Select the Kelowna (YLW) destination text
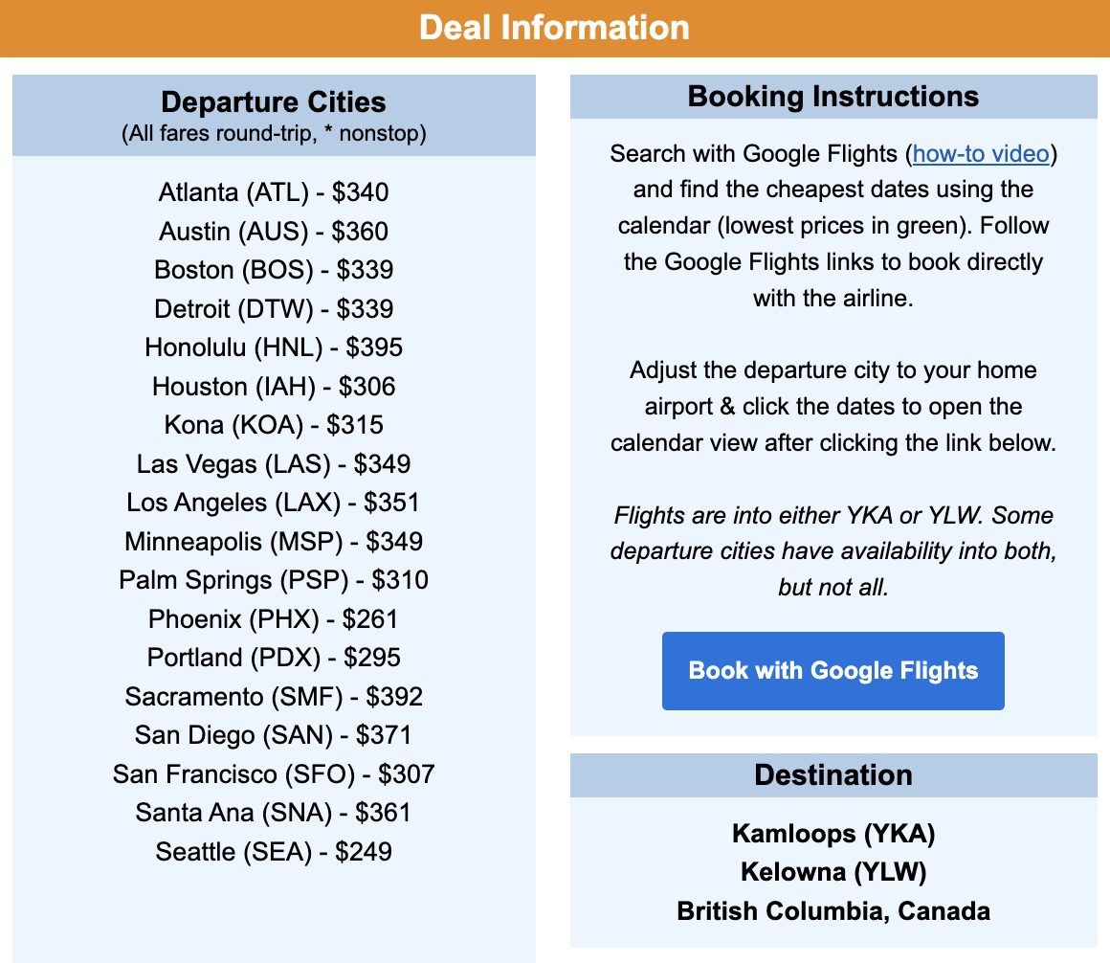The height and width of the screenshot is (963, 1110). tap(832, 872)
